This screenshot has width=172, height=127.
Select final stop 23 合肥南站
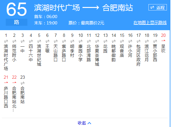coord(23,95)
